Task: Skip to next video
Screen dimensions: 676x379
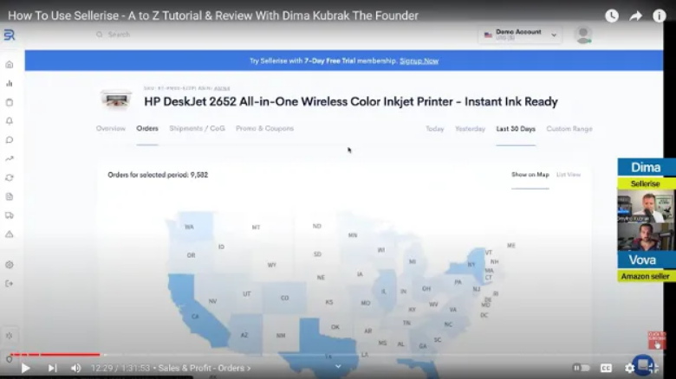Action: tap(52, 369)
